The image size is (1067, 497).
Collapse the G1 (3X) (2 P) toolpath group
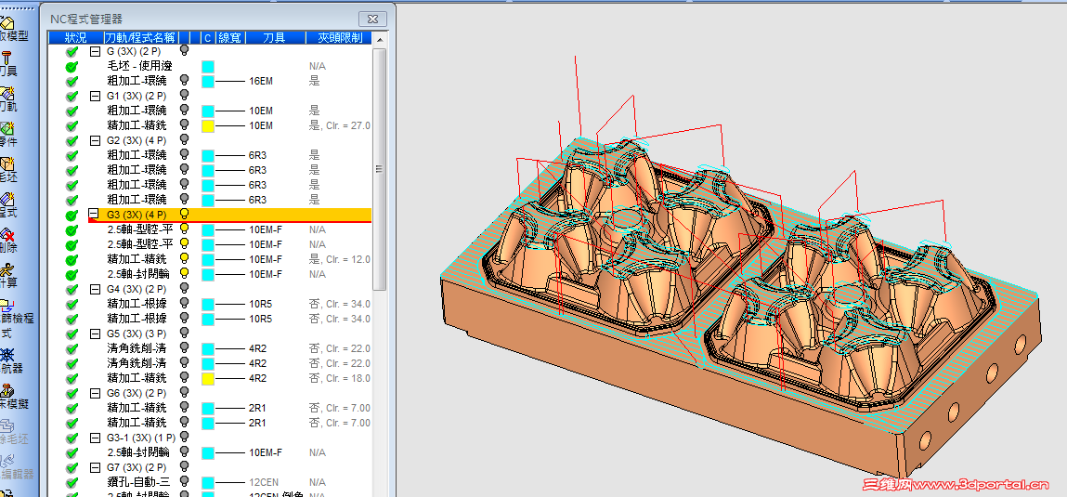pyautogui.click(x=95, y=96)
